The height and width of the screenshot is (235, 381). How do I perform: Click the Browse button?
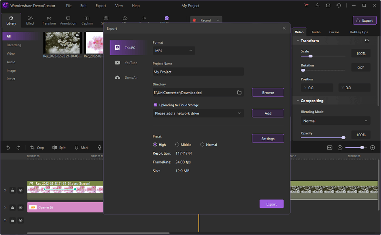[268, 93]
